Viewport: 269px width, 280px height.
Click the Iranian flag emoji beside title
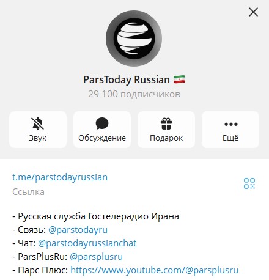(x=179, y=79)
